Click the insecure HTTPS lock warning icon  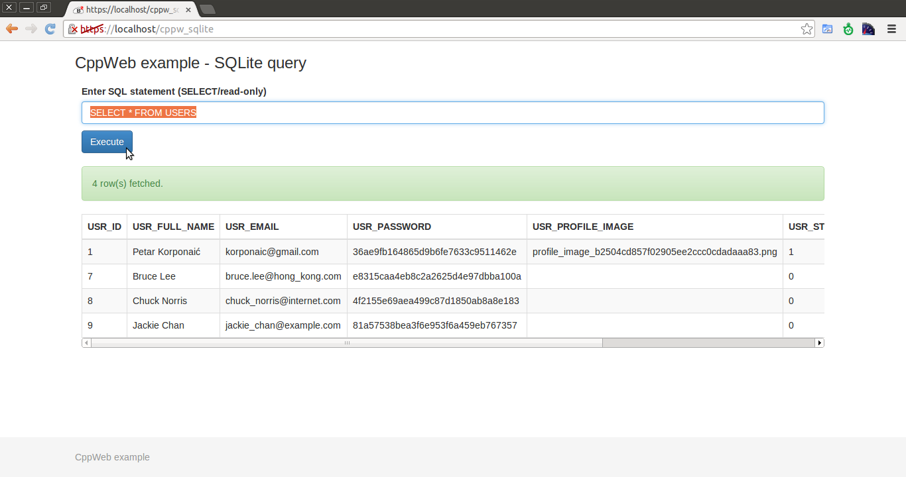[73, 29]
